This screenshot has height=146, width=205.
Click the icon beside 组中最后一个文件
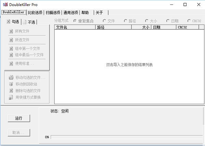pyautogui.click(x=11, y=55)
